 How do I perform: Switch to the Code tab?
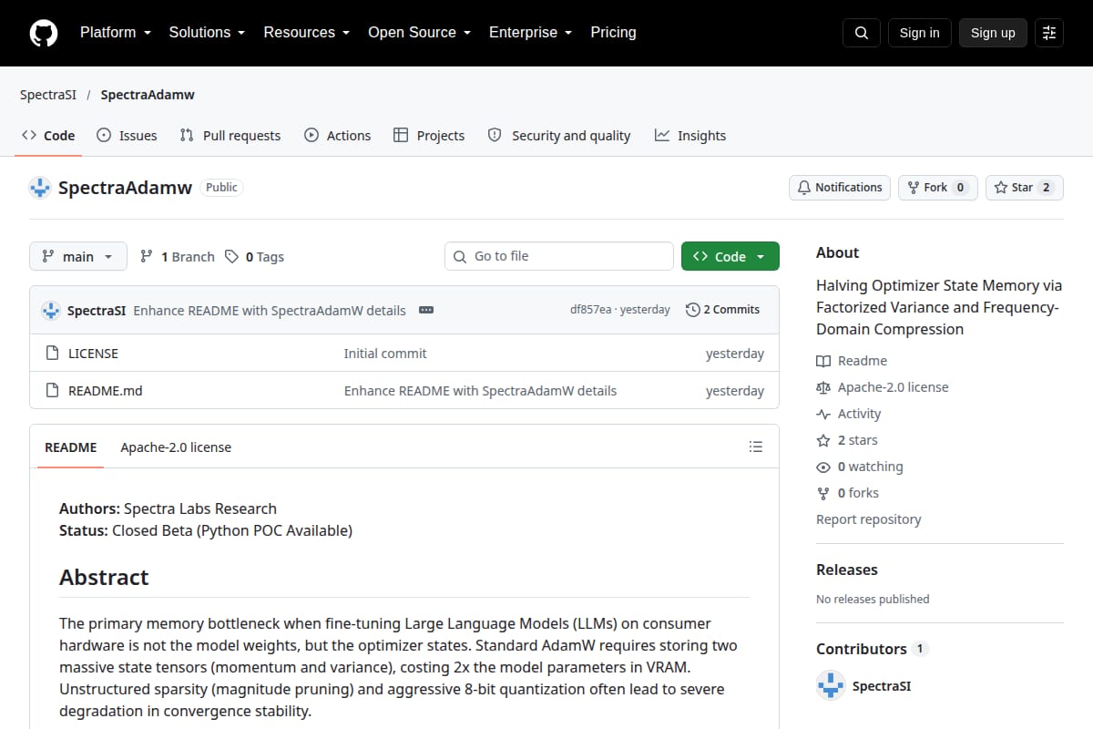coord(49,136)
